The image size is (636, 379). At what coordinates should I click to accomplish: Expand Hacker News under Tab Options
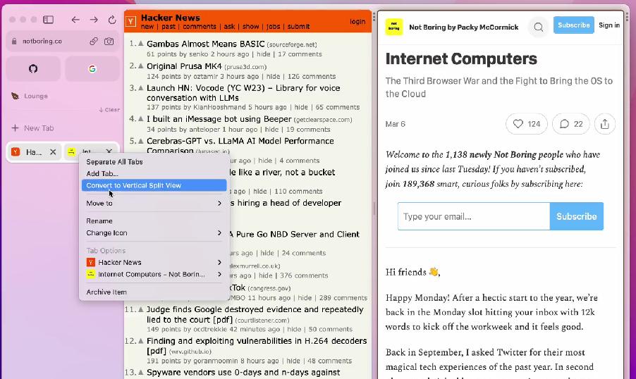[154, 262]
